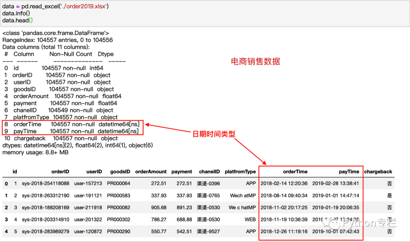Click the chargeback info row
This screenshot has width=410, height=242.
pos(61,139)
